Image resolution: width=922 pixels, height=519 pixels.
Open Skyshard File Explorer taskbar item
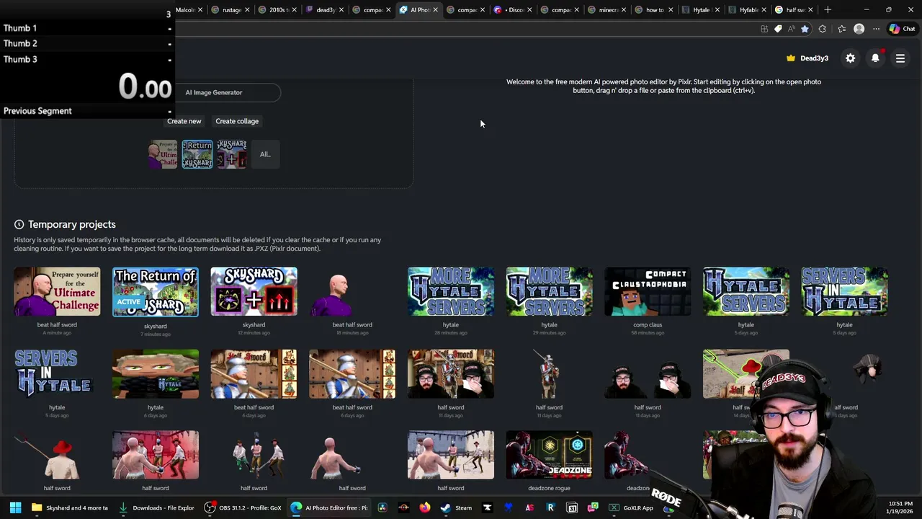(x=70, y=507)
